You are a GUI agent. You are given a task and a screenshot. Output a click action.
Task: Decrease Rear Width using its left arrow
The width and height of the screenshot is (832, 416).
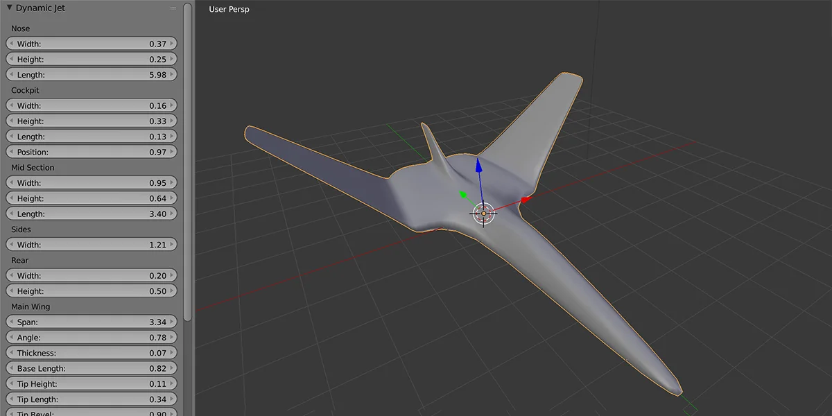(10, 275)
